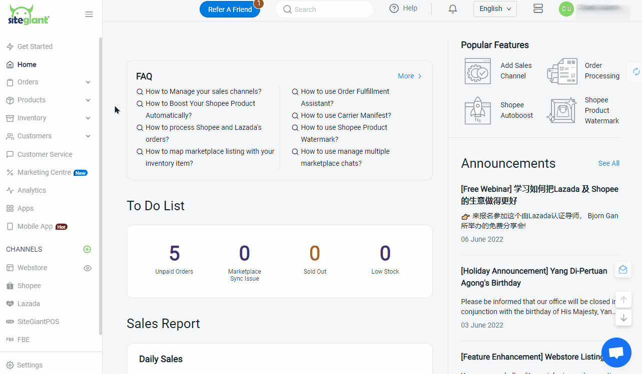The image size is (642, 374).
Task: Open the English language dropdown
Action: coord(495,8)
